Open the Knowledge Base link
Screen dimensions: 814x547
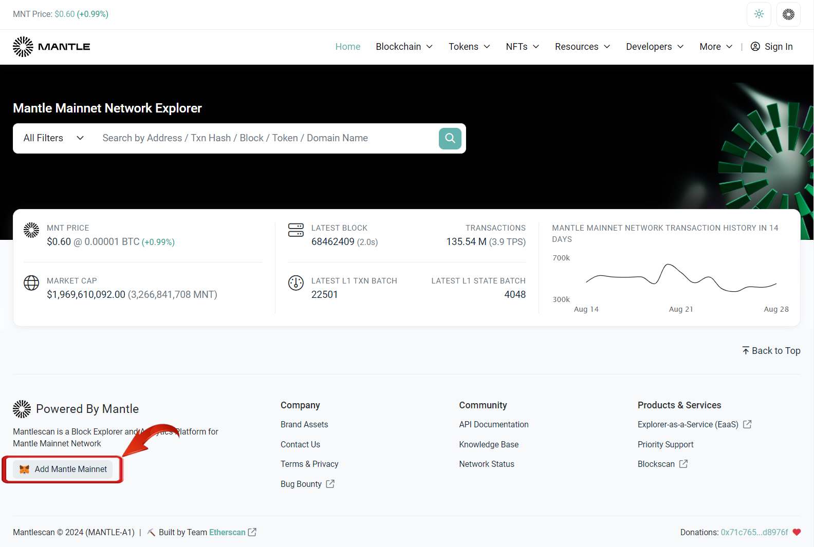coord(489,444)
